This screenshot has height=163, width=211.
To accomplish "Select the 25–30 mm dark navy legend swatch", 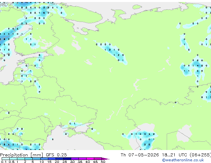I will pos(67,159).
